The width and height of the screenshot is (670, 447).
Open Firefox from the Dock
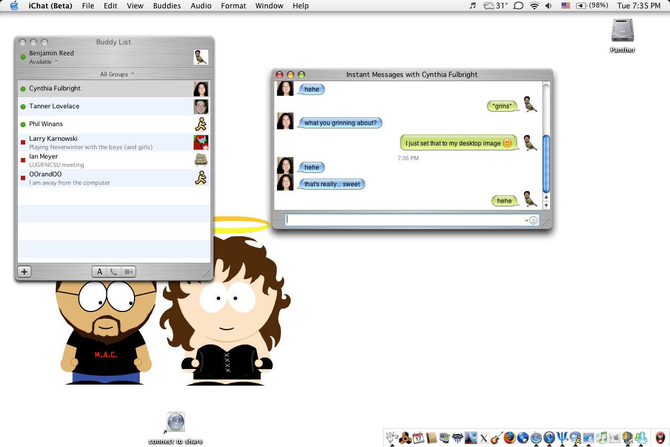tap(510, 438)
